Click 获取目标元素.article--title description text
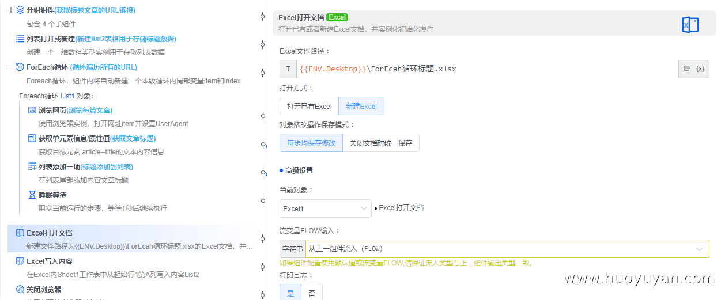The image size is (721, 300). pyautogui.click(x=101, y=152)
